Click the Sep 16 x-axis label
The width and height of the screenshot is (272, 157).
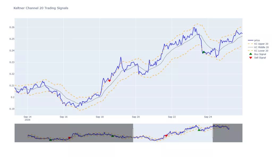tap(63, 117)
